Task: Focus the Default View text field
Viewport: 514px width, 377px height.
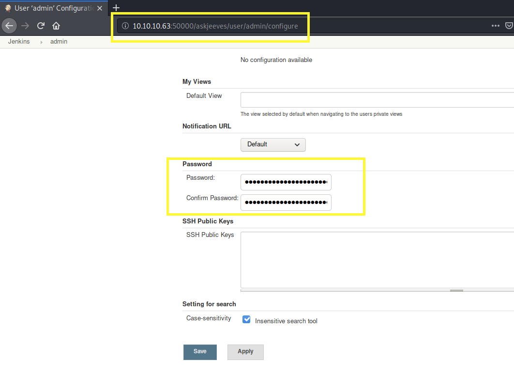Action: pos(377,99)
